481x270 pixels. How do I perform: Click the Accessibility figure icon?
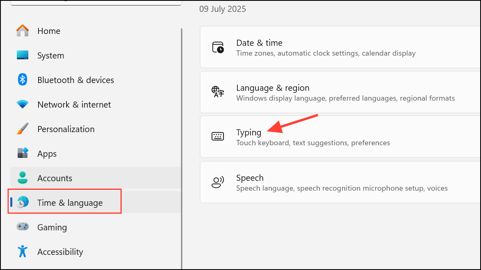click(23, 251)
